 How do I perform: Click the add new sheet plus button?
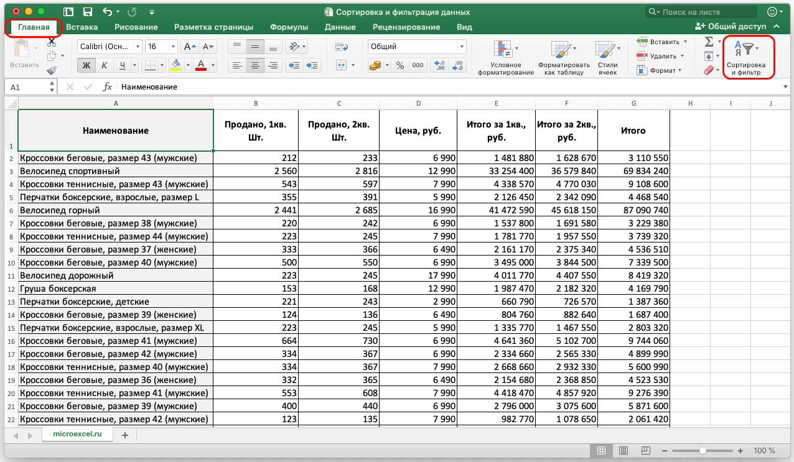(x=124, y=435)
